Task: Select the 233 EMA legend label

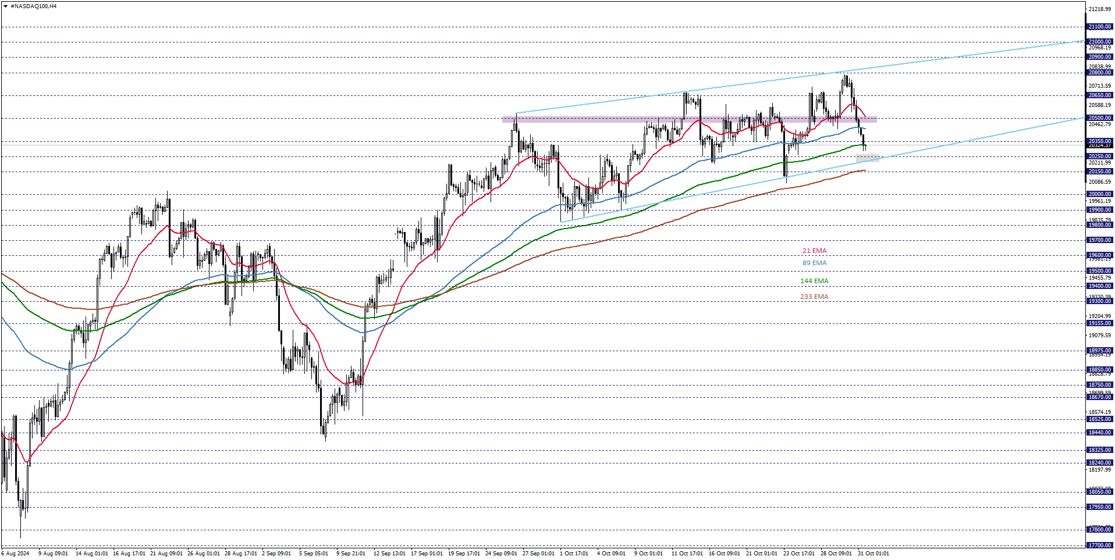Action: (x=814, y=297)
